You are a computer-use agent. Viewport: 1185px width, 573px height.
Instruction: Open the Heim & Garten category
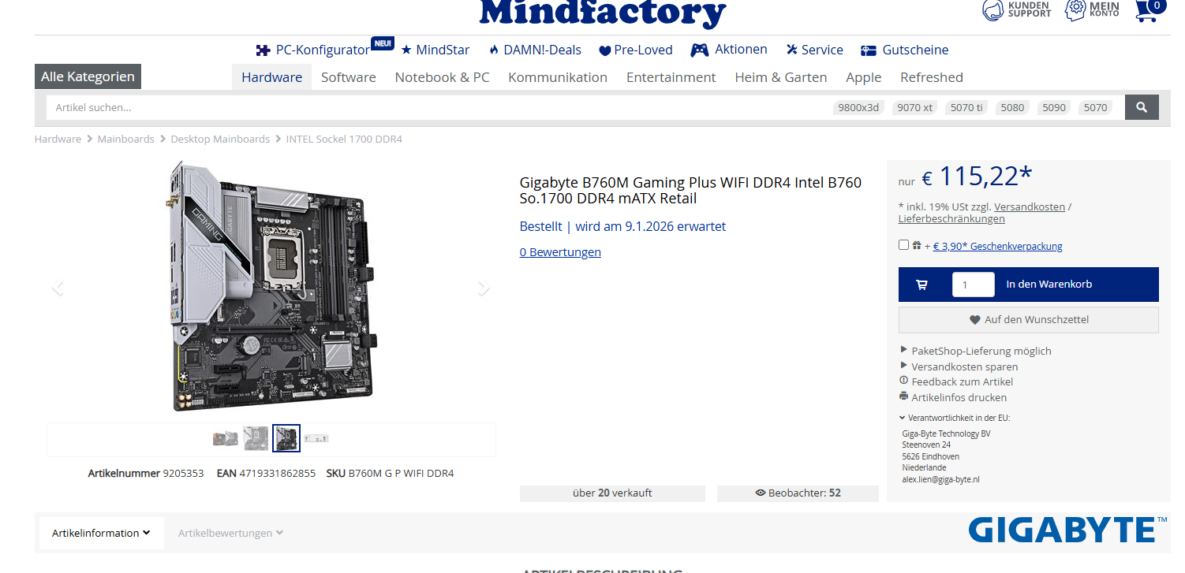click(780, 77)
